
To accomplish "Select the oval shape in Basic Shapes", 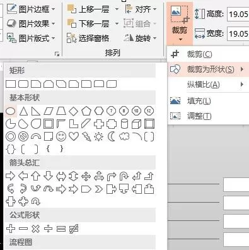I will tap(11, 111).
